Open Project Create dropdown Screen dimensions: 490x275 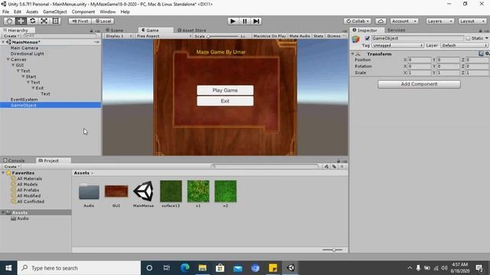pyautogui.click(x=12, y=167)
